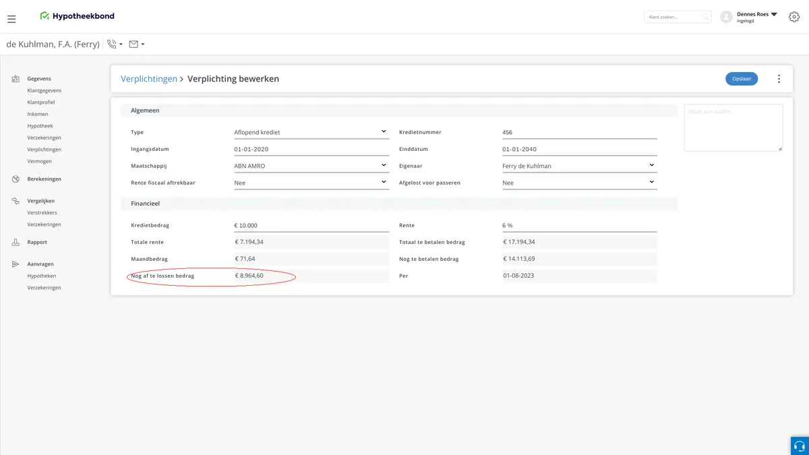Expand the phone icon dropdown arrow
The height and width of the screenshot is (455, 809).
(121, 44)
